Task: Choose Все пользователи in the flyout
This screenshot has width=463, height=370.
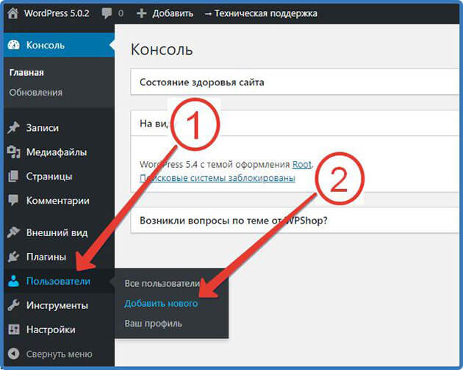Action: point(162,283)
